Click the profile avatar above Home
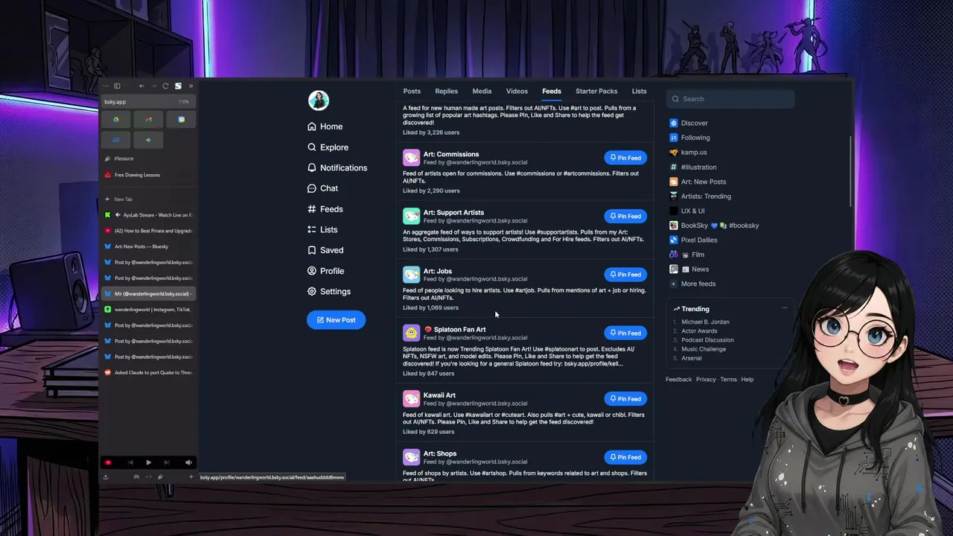The width and height of the screenshot is (953, 536). [x=319, y=100]
